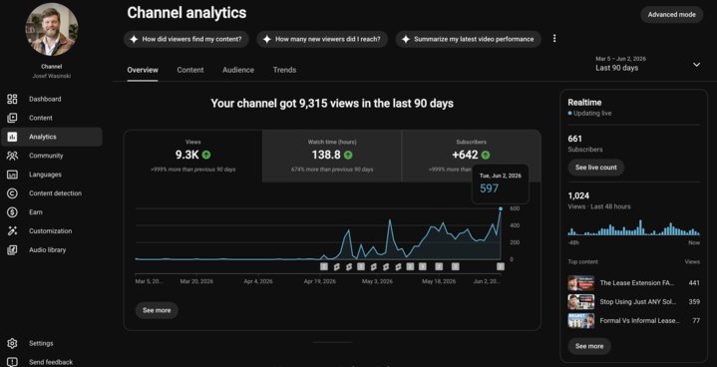Viewport: 717px width, 367px height.
Task: Click the first video marker near Apr 19
Action: pos(324,266)
